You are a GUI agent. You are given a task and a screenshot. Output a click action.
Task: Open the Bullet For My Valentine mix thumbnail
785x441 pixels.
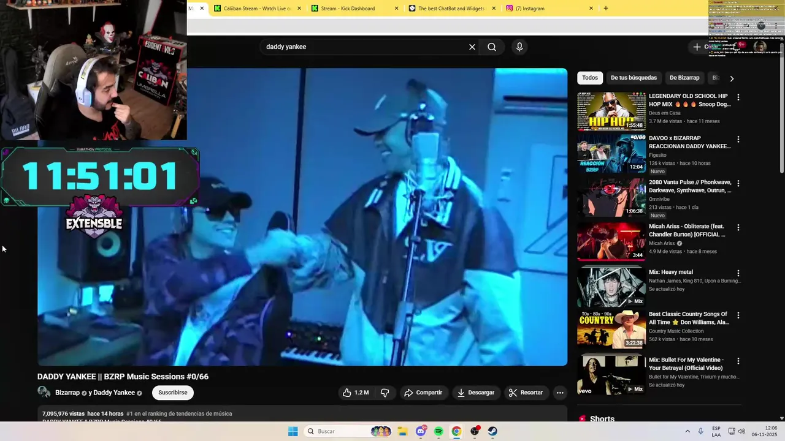[611, 375]
